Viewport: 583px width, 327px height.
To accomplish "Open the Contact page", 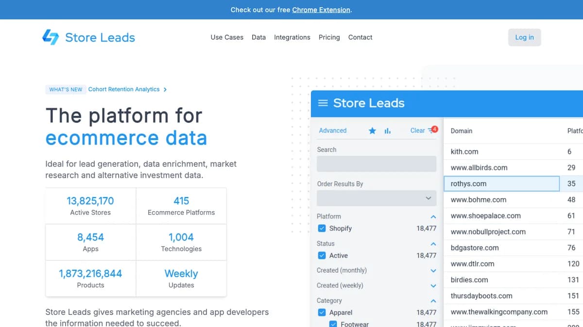I will [x=360, y=37].
